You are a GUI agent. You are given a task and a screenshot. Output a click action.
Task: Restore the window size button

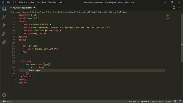(172, 2)
